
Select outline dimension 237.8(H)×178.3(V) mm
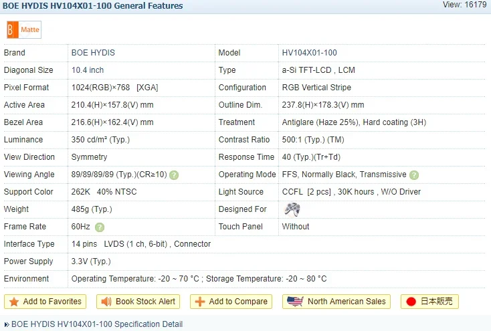323,105
